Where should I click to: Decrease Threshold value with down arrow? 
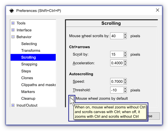125,92
